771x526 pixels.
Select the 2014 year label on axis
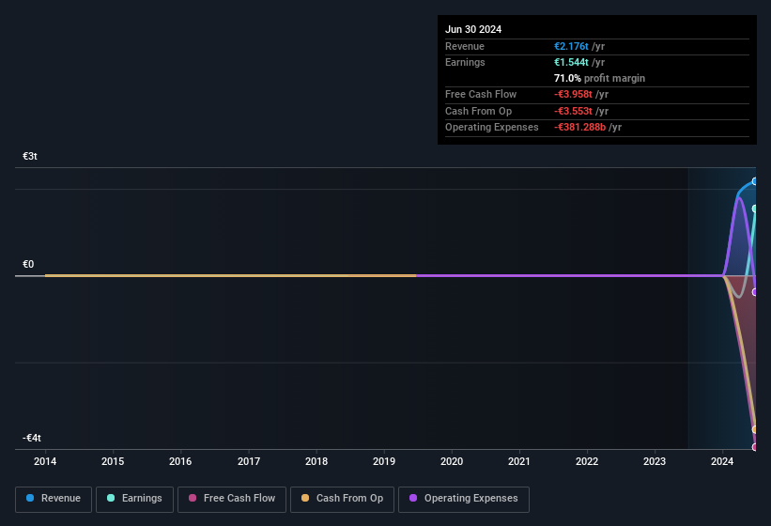[x=45, y=461]
